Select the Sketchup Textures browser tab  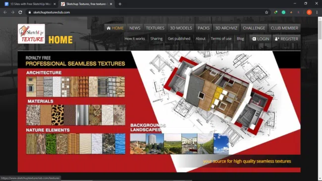click(86, 4)
